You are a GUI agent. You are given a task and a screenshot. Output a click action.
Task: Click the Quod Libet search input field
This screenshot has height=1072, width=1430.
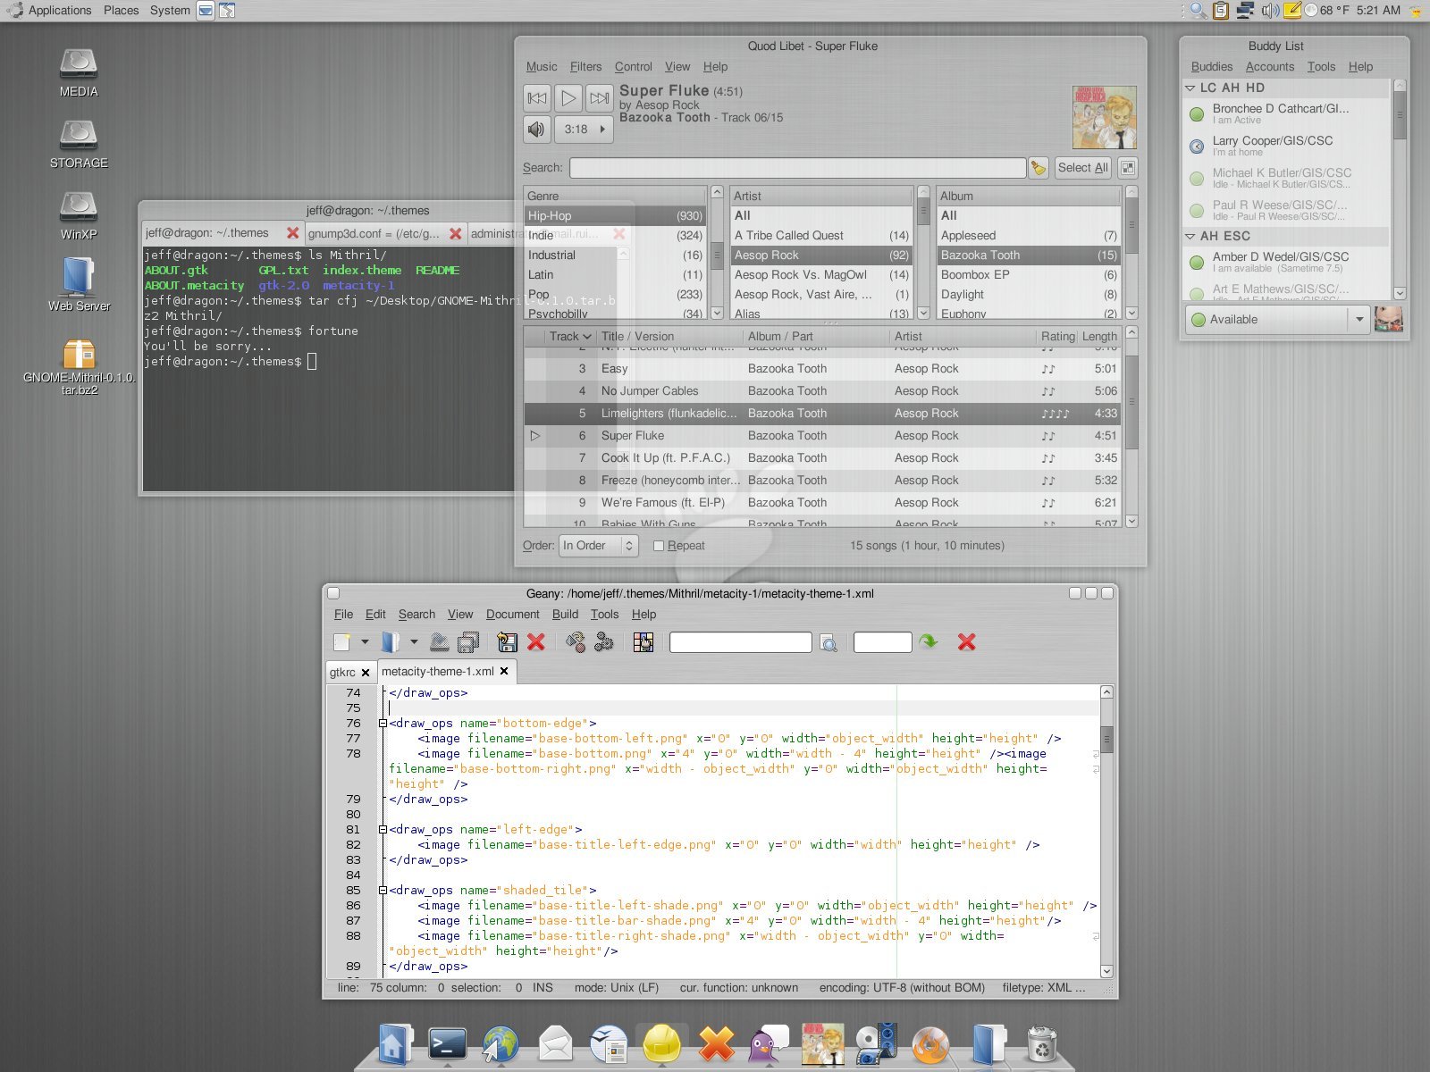tap(797, 168)
